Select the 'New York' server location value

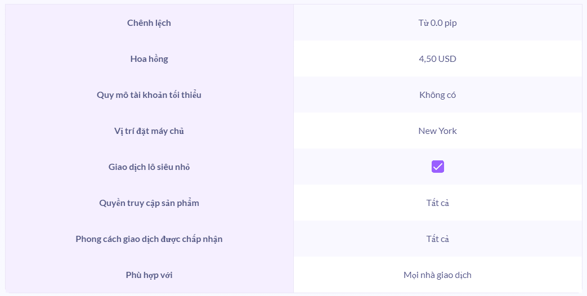(437, 131)
